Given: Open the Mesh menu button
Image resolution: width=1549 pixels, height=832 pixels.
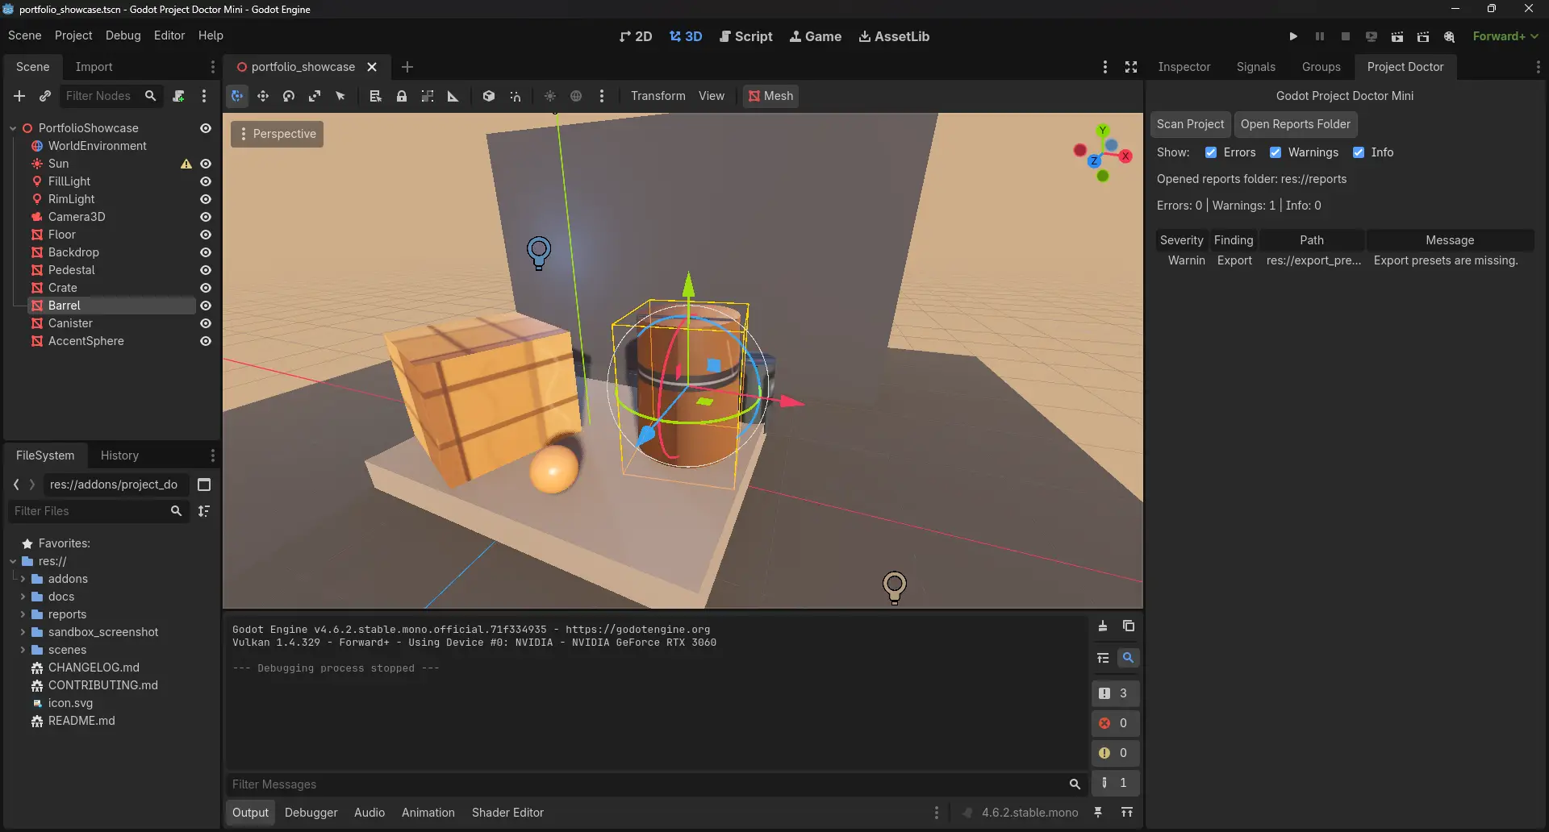Looking at the screenshot, I should coord(770,96).
